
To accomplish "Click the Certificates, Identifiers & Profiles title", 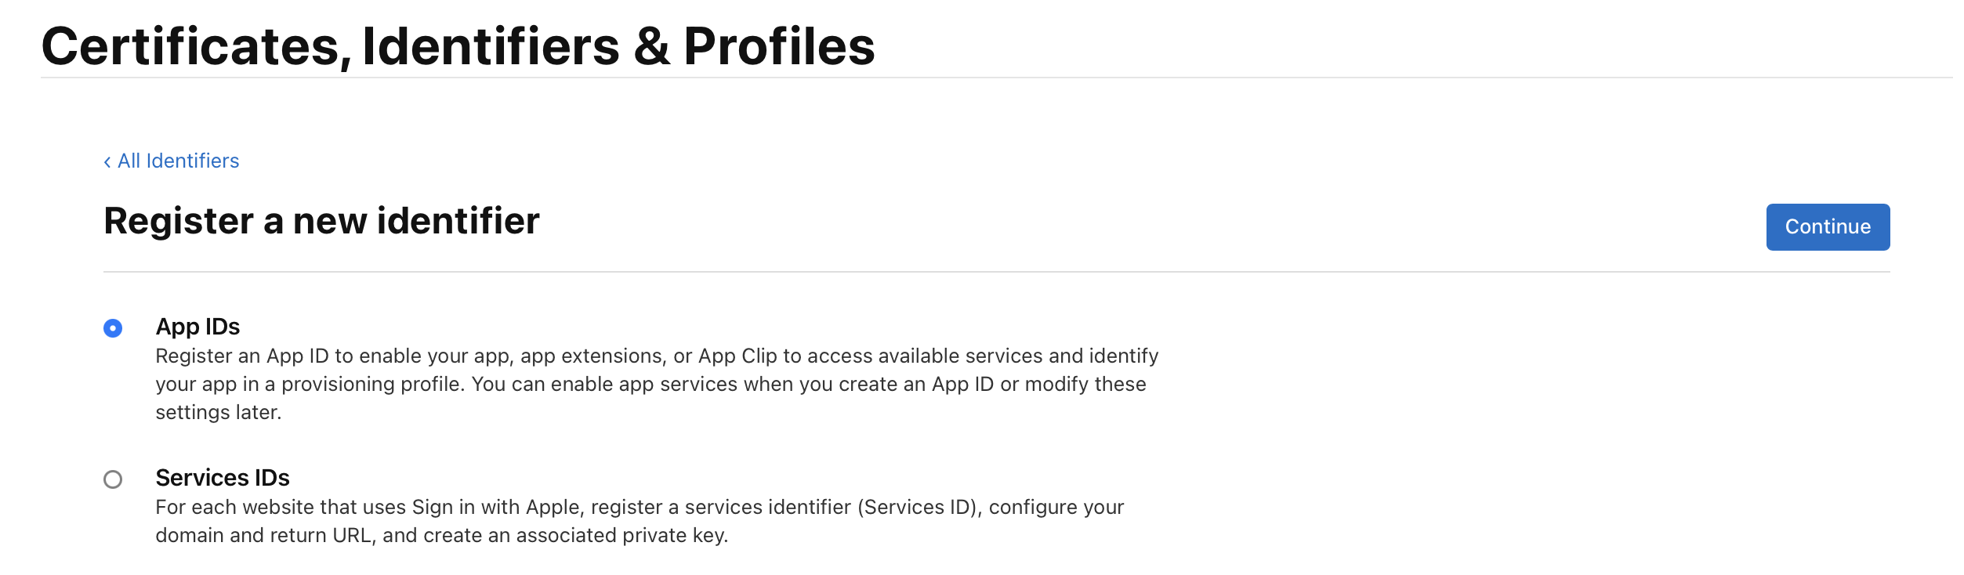I will coord(459,47).
